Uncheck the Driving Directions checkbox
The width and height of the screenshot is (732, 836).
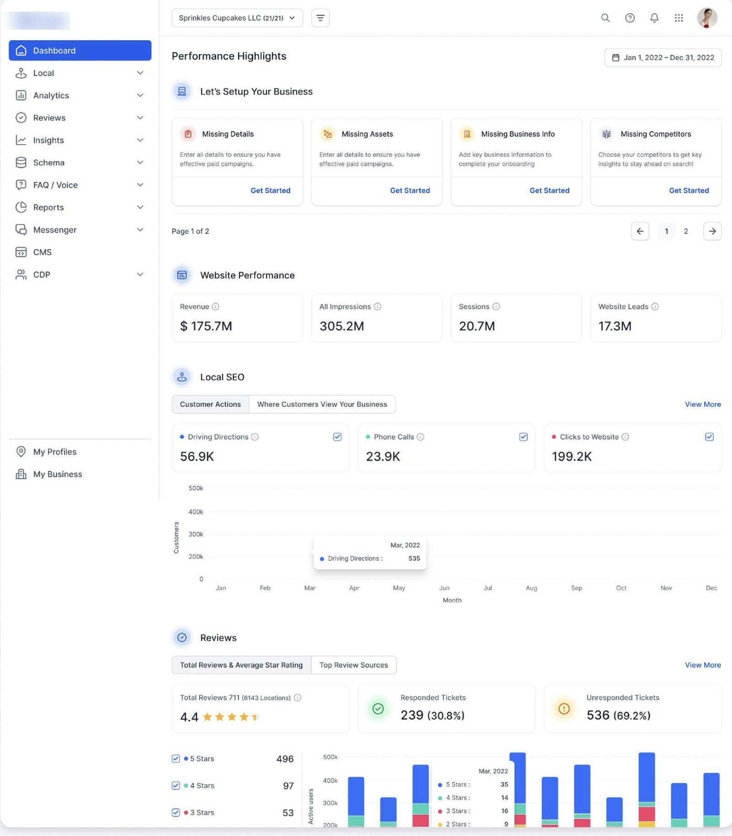pos(337,437)
